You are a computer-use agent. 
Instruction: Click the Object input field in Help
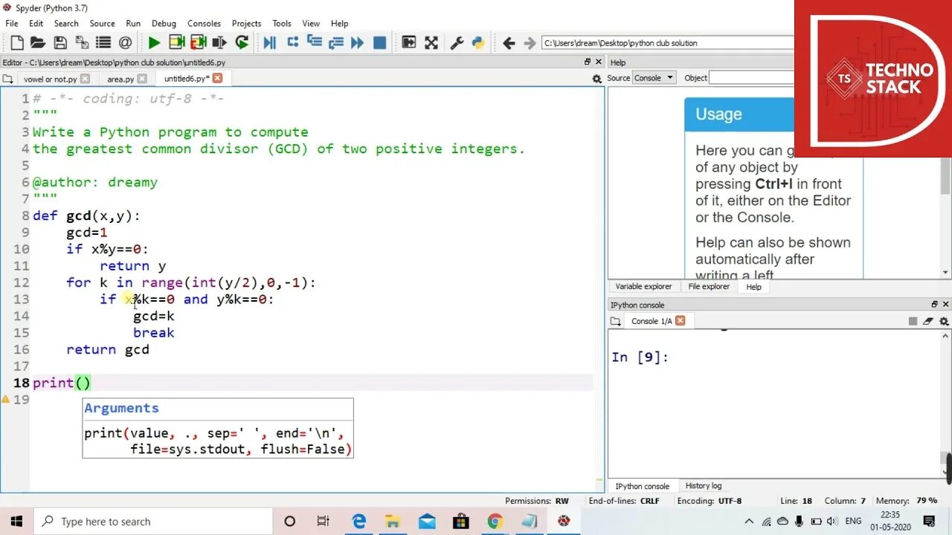pyautogui.click(x=751, y=77)
